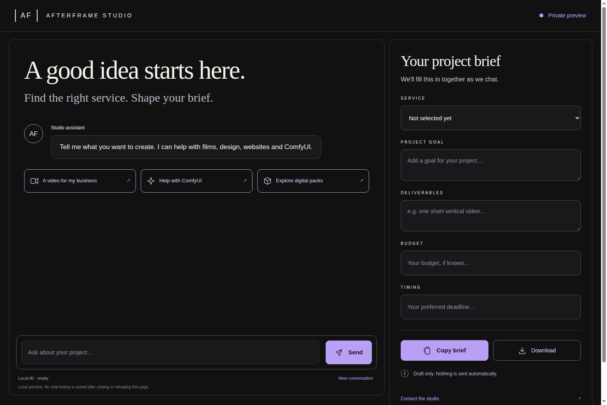Click the Private preview label

pyautogui.click(x=567, y=15)
